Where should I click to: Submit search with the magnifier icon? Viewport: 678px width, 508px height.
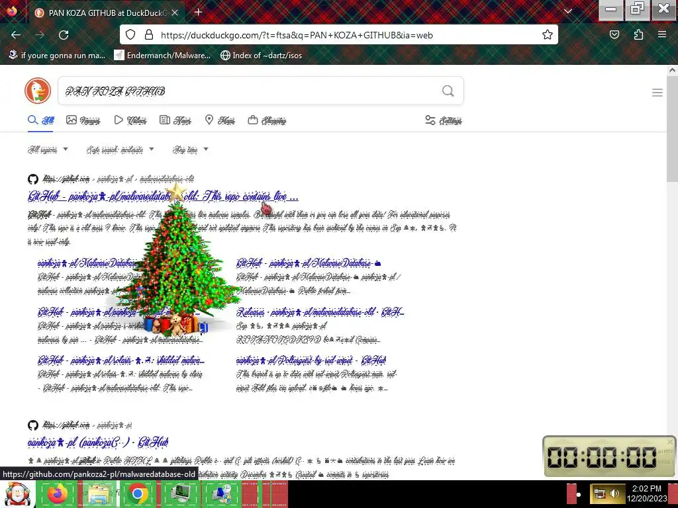point(448,91)
